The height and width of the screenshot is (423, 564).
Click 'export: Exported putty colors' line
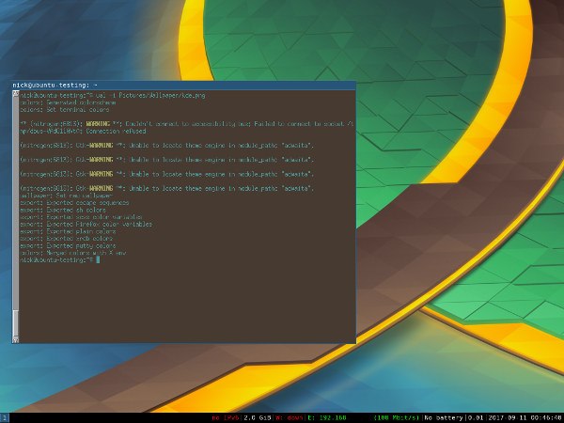tap(68, 245)
